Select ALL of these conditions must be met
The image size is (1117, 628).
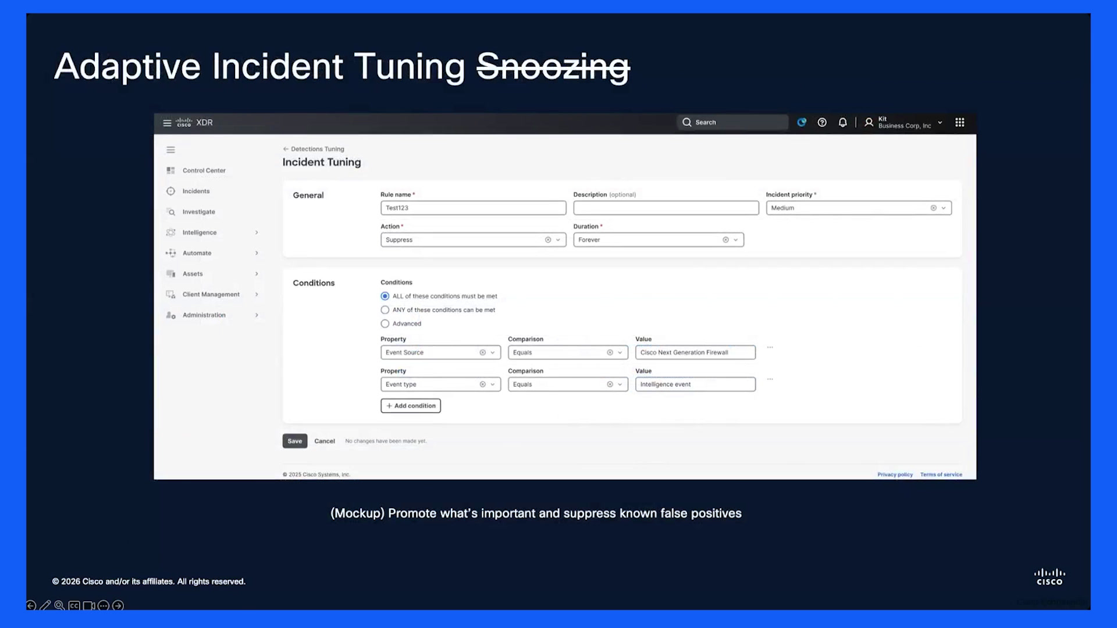(x=385, y=296)
